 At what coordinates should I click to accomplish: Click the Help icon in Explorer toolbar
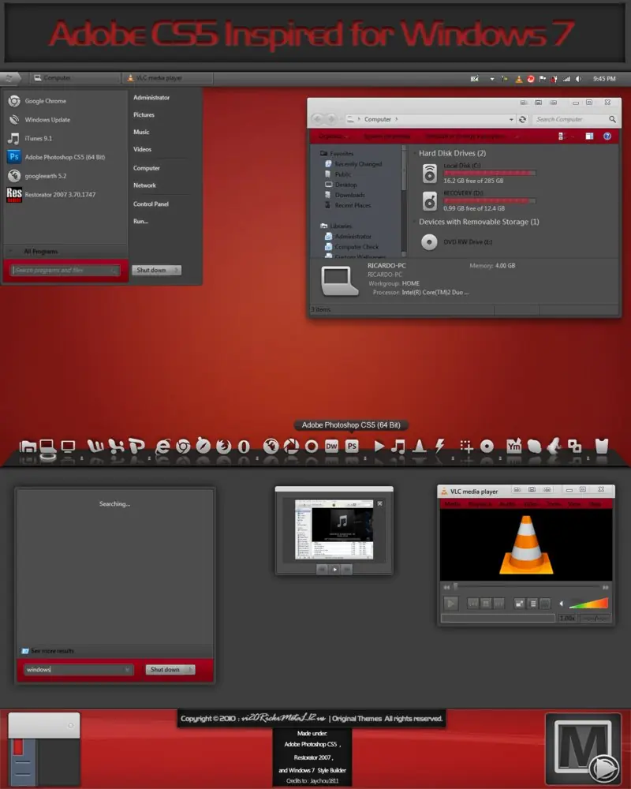tap(607, 136)
